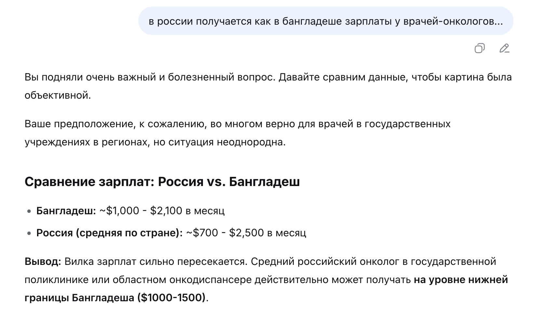This screenshot has height=311, width=538.
Task: Click the heading "Сравнение зарплат: Россия vs. Бангладеш"
Action: tap(162, 182)
